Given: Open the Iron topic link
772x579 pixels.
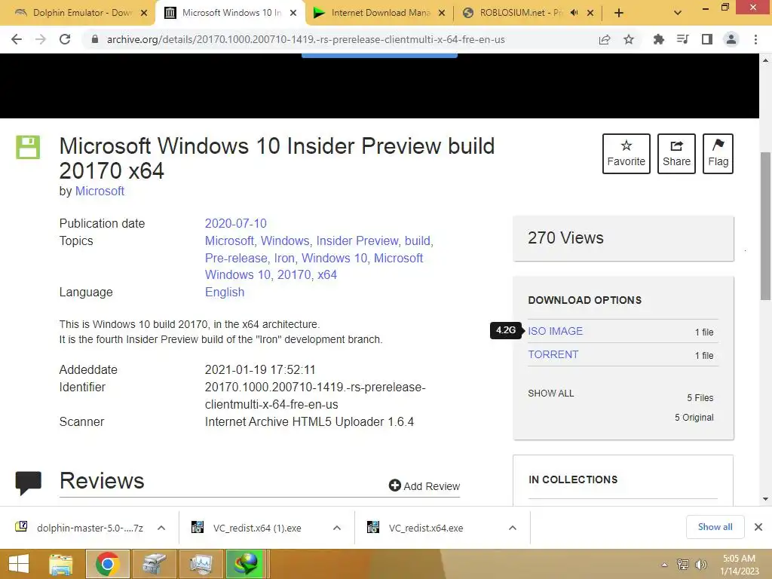Looking at the screenshot, I should point(284,258).
